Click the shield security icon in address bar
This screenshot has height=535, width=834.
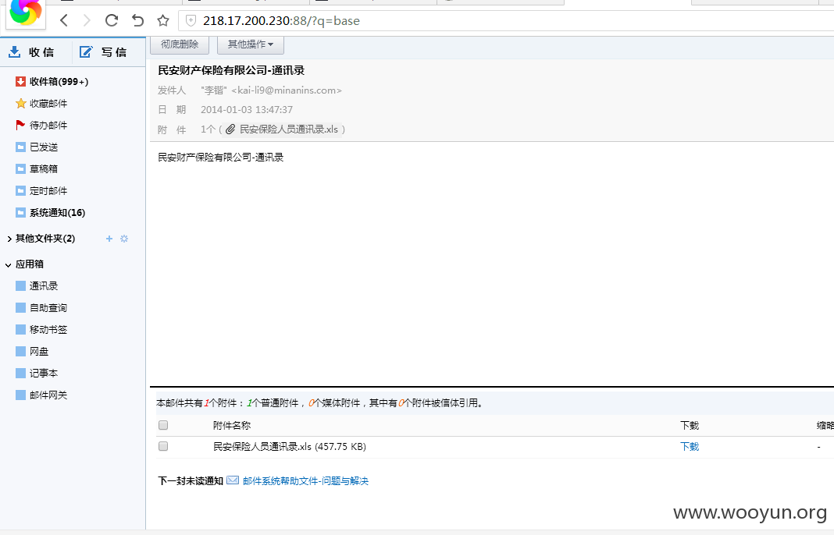click(x=191, y=21)
